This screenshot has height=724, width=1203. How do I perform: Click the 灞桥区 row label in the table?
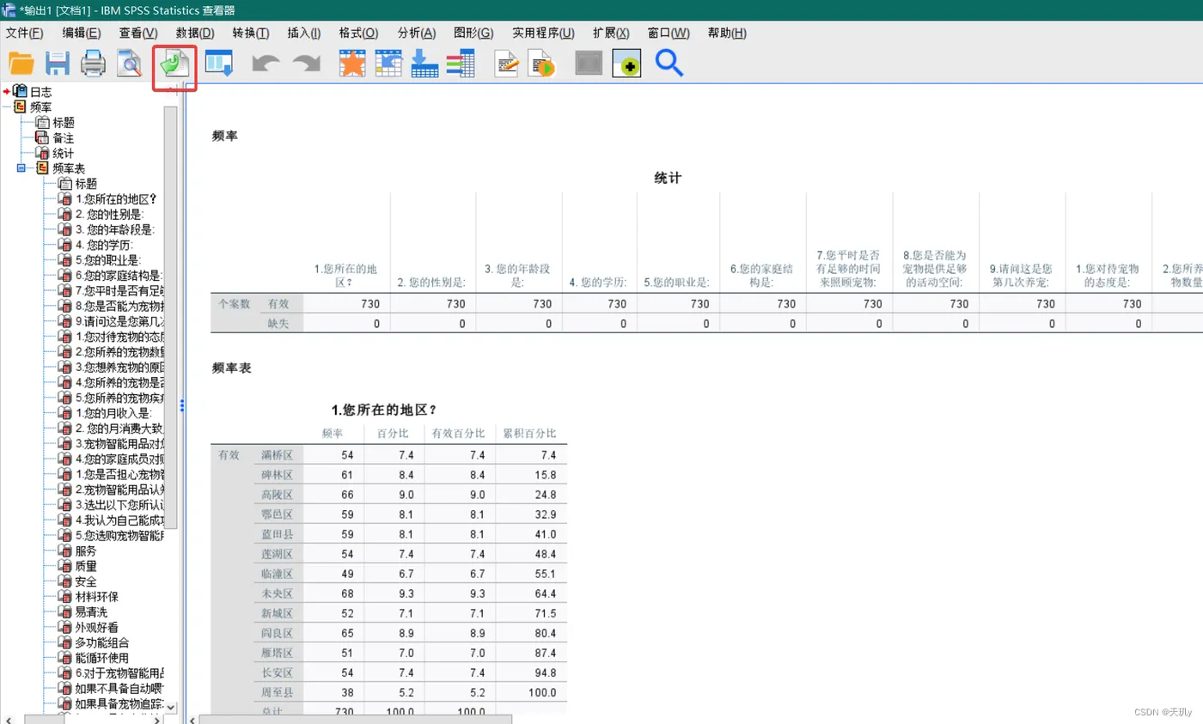(277, 454)
